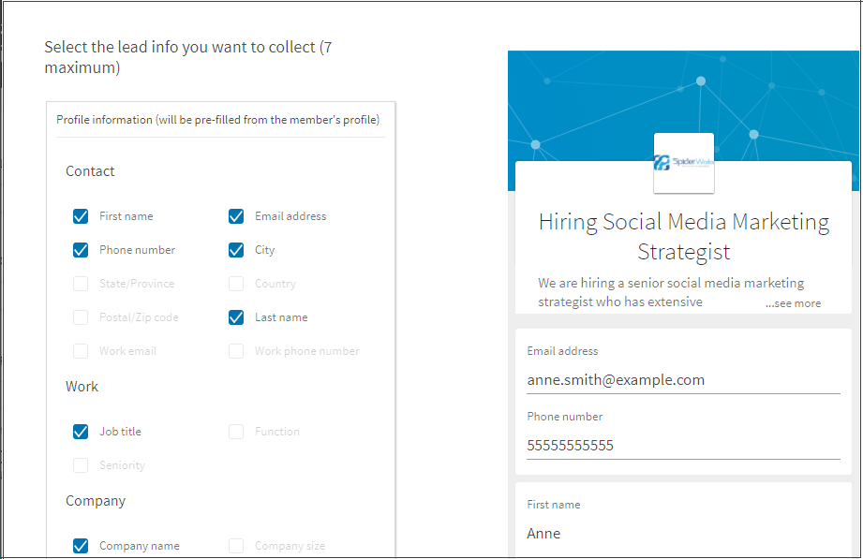The height and width of the screenshot is (559, 863).
Task: Enable the Function checkbox
Action: [x=236, y=432]
